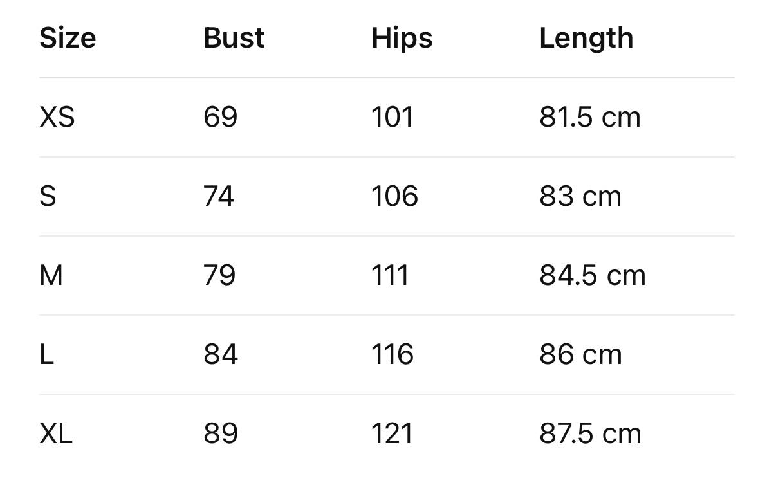Select the XL size row label
The image size is (776, 483).
point(56,433)
